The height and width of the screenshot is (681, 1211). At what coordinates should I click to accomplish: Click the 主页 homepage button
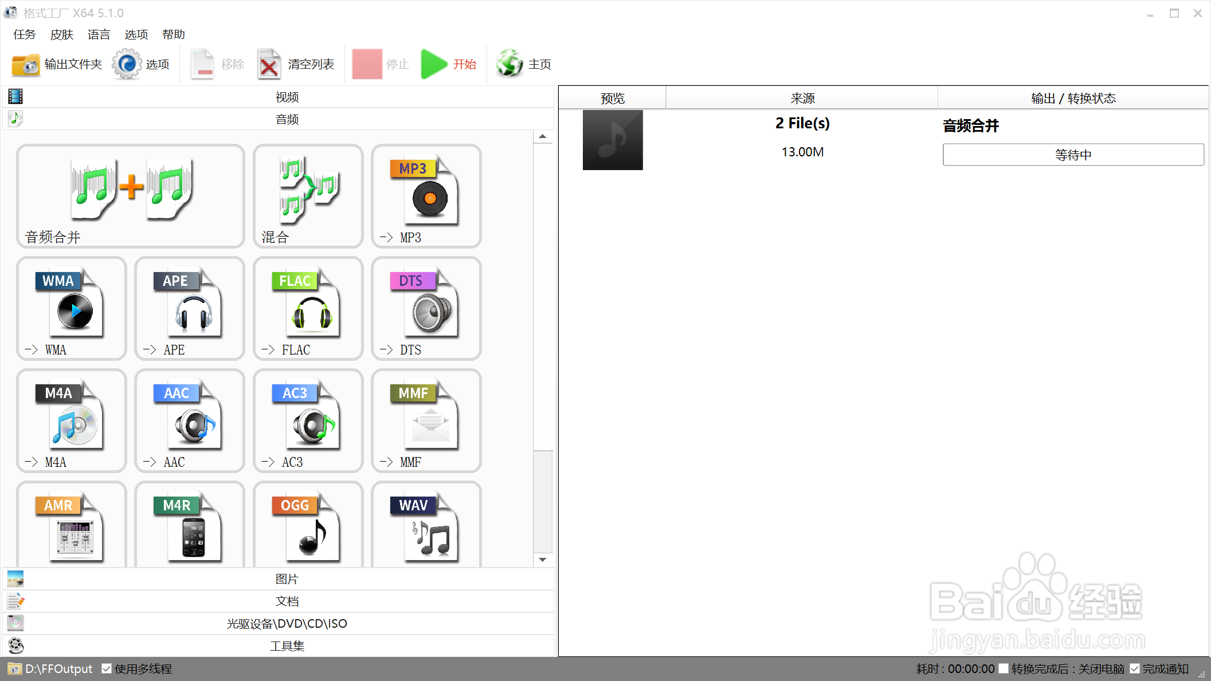(523, 64)
